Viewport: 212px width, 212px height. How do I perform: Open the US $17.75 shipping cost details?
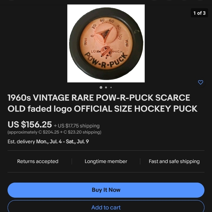(x=77, y=126)
